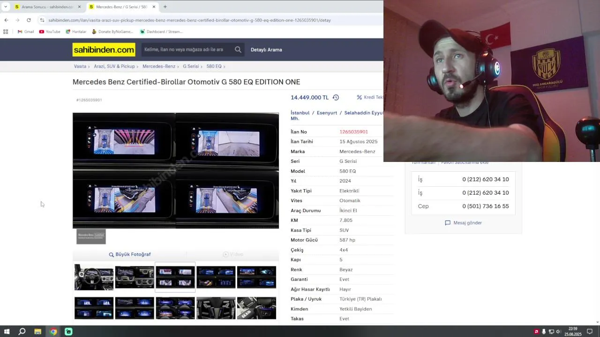Select second thumbnail showing dashboard
600x337 pixels.
[135, 277]
